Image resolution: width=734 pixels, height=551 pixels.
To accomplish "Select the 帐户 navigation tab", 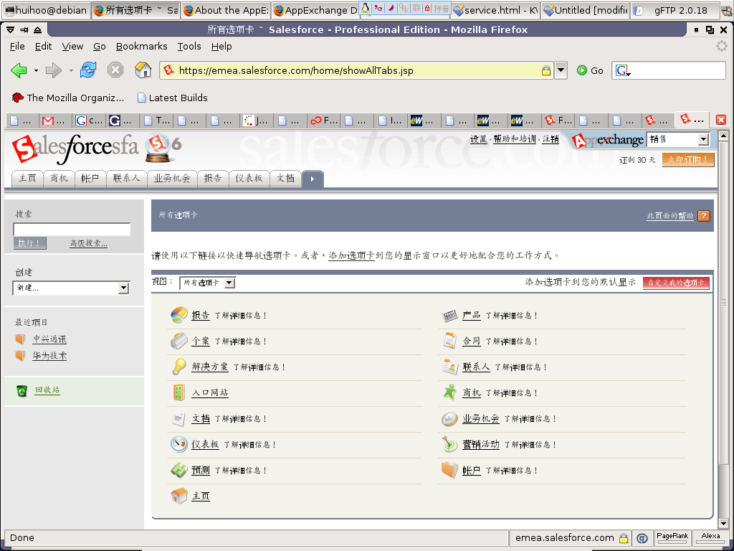I will [90, 179].
